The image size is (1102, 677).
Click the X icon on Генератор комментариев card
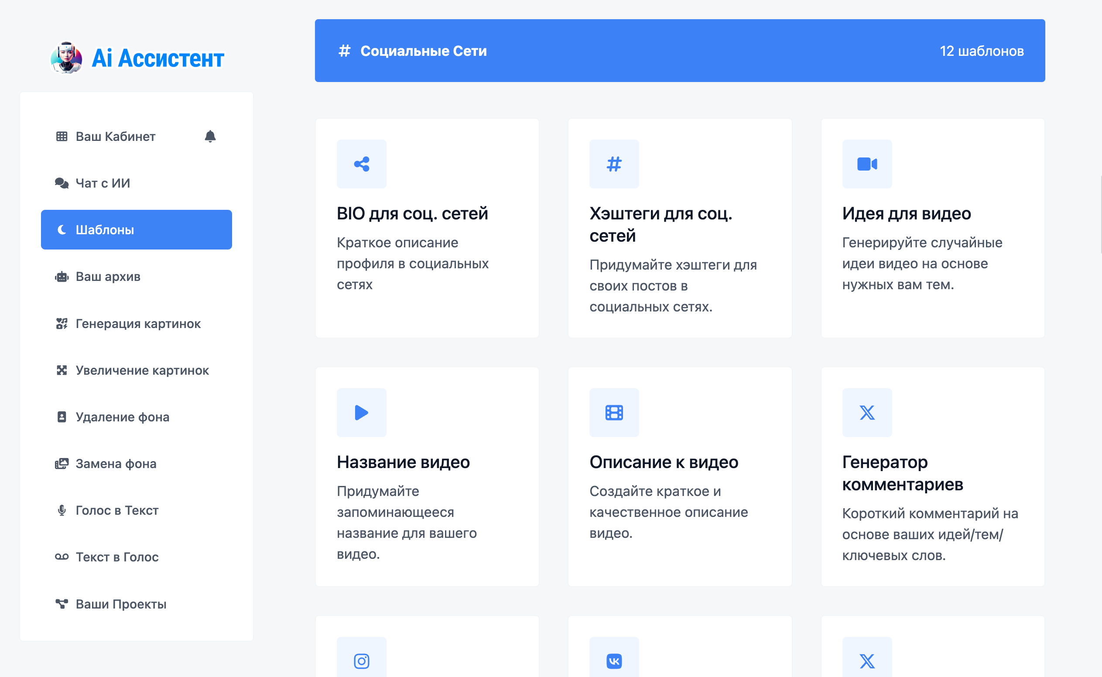click(x=867, y=412)
